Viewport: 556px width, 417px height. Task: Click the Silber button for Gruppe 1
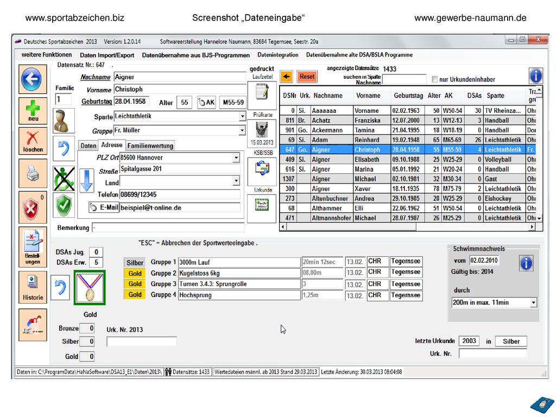click(135, 263)
